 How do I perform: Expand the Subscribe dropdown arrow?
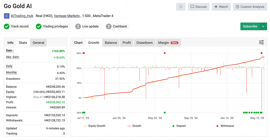[263, 26]
